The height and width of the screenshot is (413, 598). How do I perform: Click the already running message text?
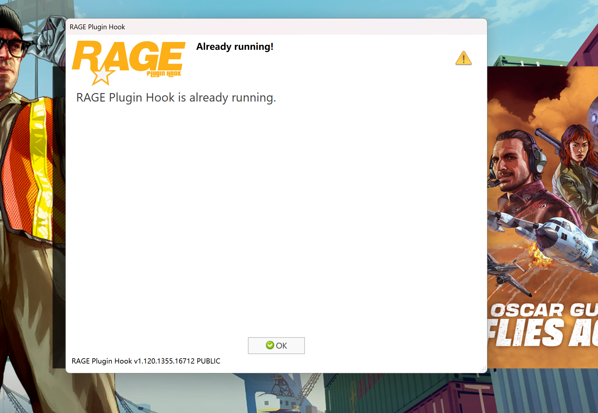point(176,98)
